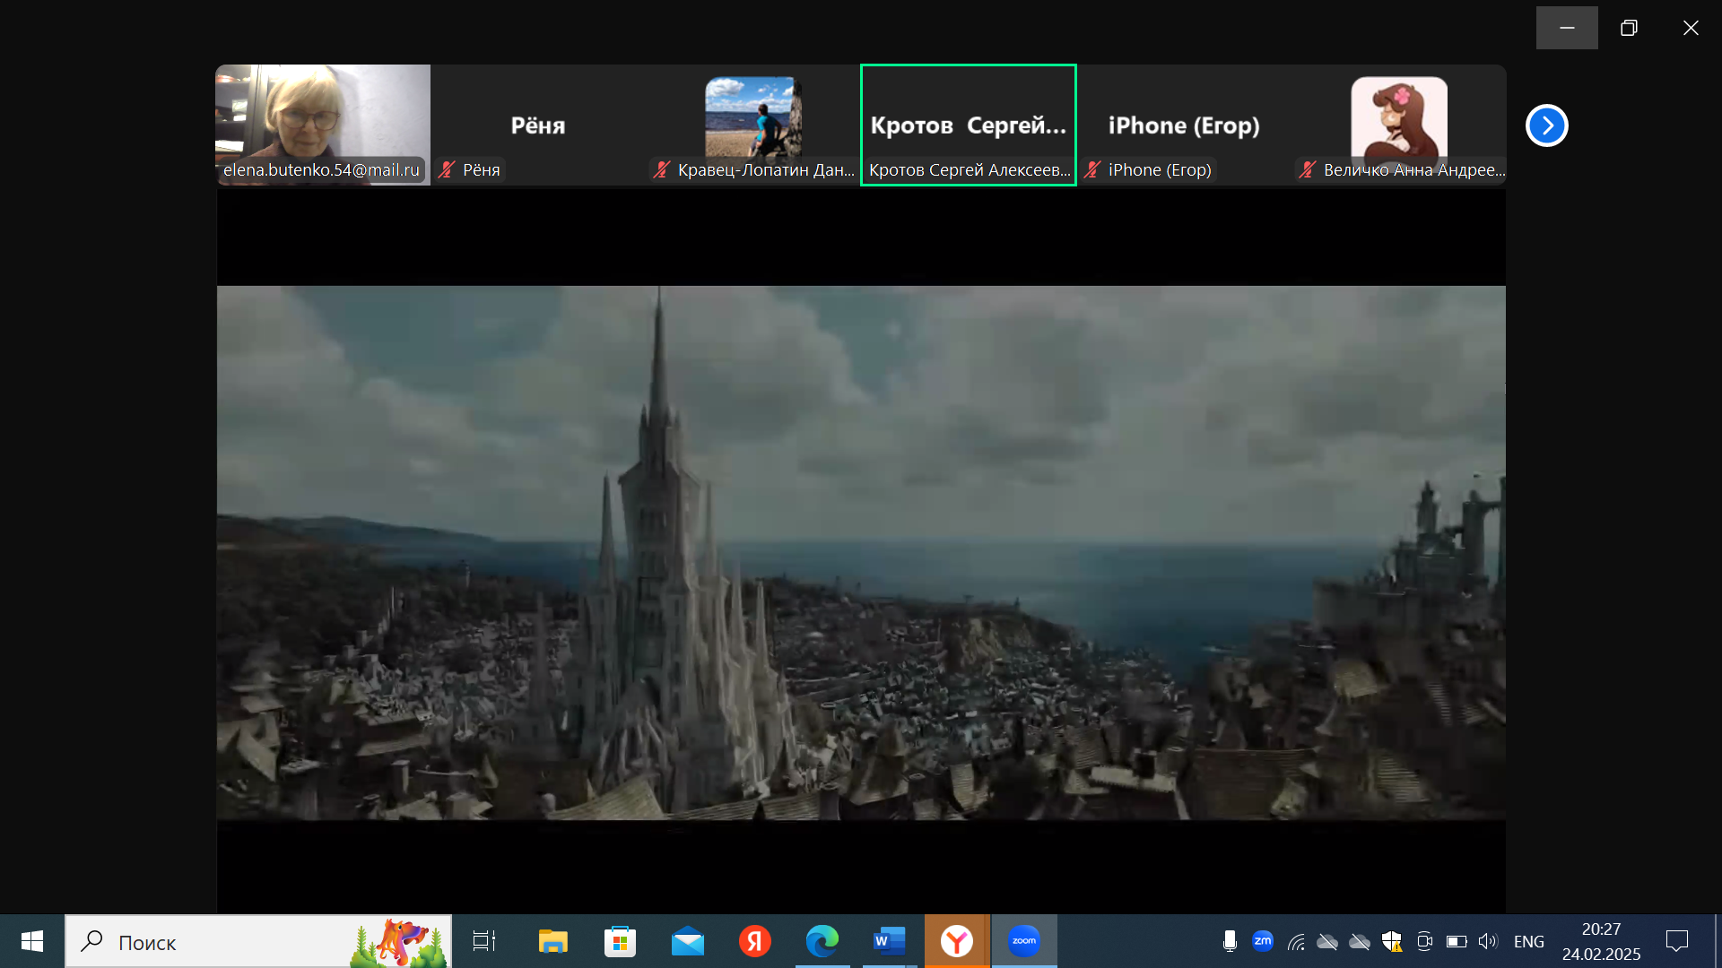Select the active speaker tile Кротов Сергей

(969, 125)
